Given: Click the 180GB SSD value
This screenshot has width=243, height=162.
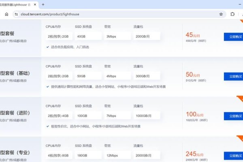Looking at the screenshot, I should 88,156.
